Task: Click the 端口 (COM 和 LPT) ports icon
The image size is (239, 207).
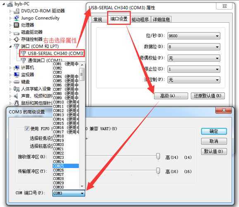Action: [x=17, y=46]
